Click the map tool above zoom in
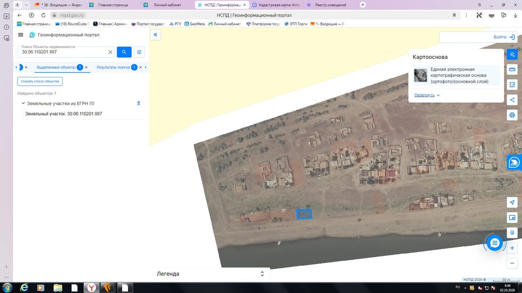 click(512, 233)
